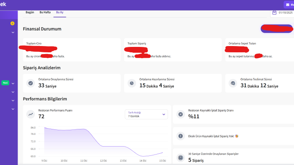
Task: Click the 15 Dakika 4 Saniye value
Action: pos(157,85)
